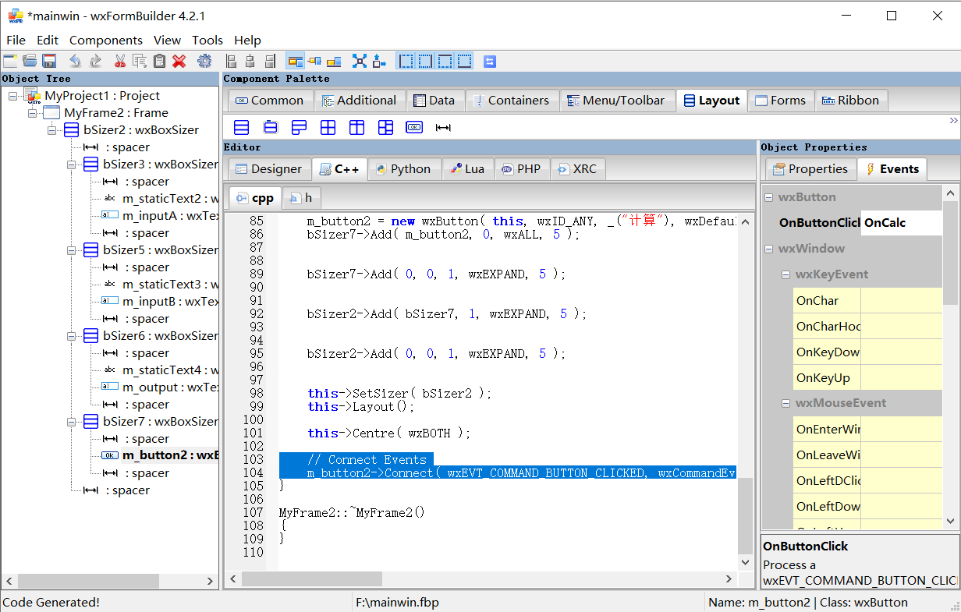Viewport: 961px width, 612px height.
Task: Open the Components menu
Action: click(105, 40)
